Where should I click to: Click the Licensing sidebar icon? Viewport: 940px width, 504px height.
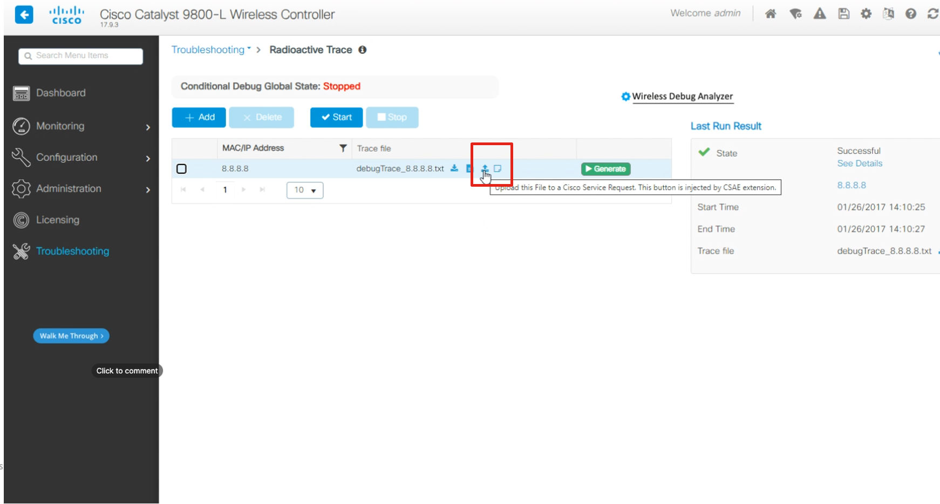click(x=21, y=220)
